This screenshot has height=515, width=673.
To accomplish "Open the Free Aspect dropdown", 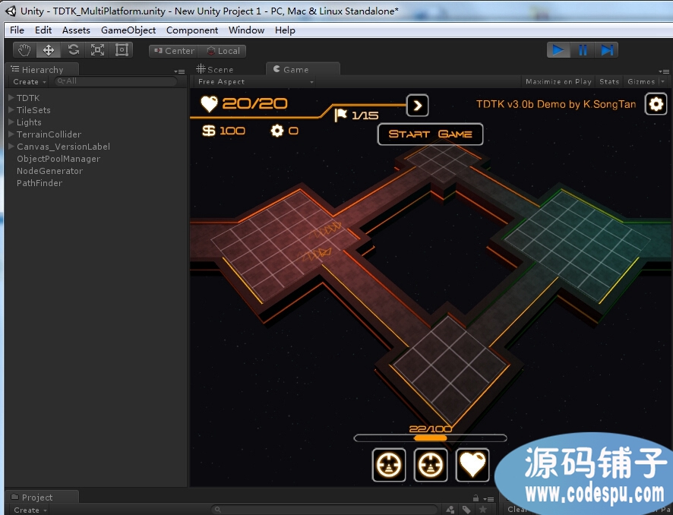I will [255, 81].
